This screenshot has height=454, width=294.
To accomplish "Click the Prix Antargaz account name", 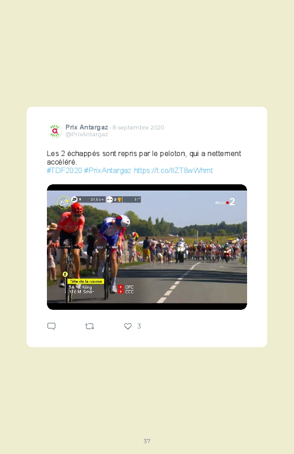I will 87,127.
